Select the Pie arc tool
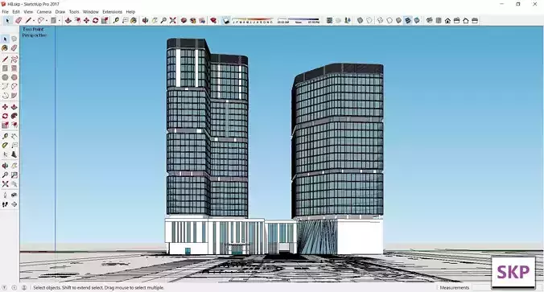 point(14,96)
